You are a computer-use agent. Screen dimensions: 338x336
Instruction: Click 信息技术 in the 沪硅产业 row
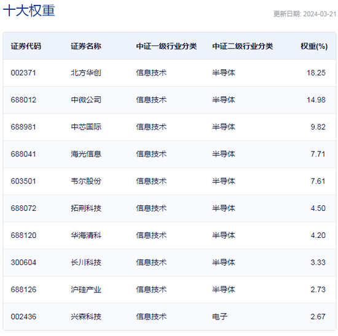point(151,289)
